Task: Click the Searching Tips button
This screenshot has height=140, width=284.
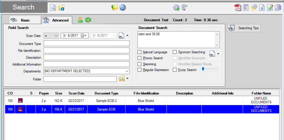Action: 244,28
